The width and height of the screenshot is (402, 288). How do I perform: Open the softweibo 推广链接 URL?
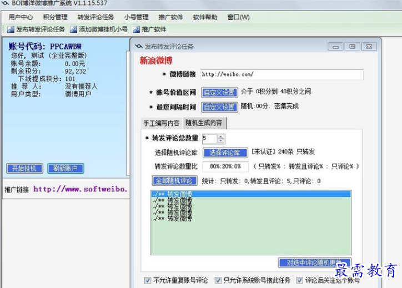click(x=81, y=189)
